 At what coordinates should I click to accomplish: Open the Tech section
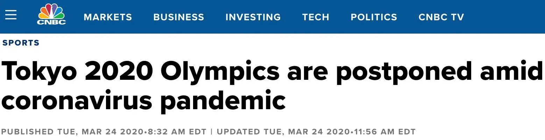pos(316,17)
